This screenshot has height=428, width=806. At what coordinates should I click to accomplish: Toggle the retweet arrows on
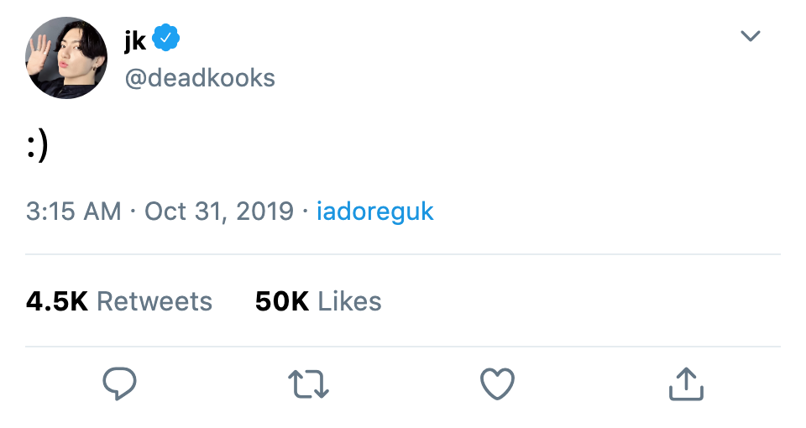click(x=308, y=384)
